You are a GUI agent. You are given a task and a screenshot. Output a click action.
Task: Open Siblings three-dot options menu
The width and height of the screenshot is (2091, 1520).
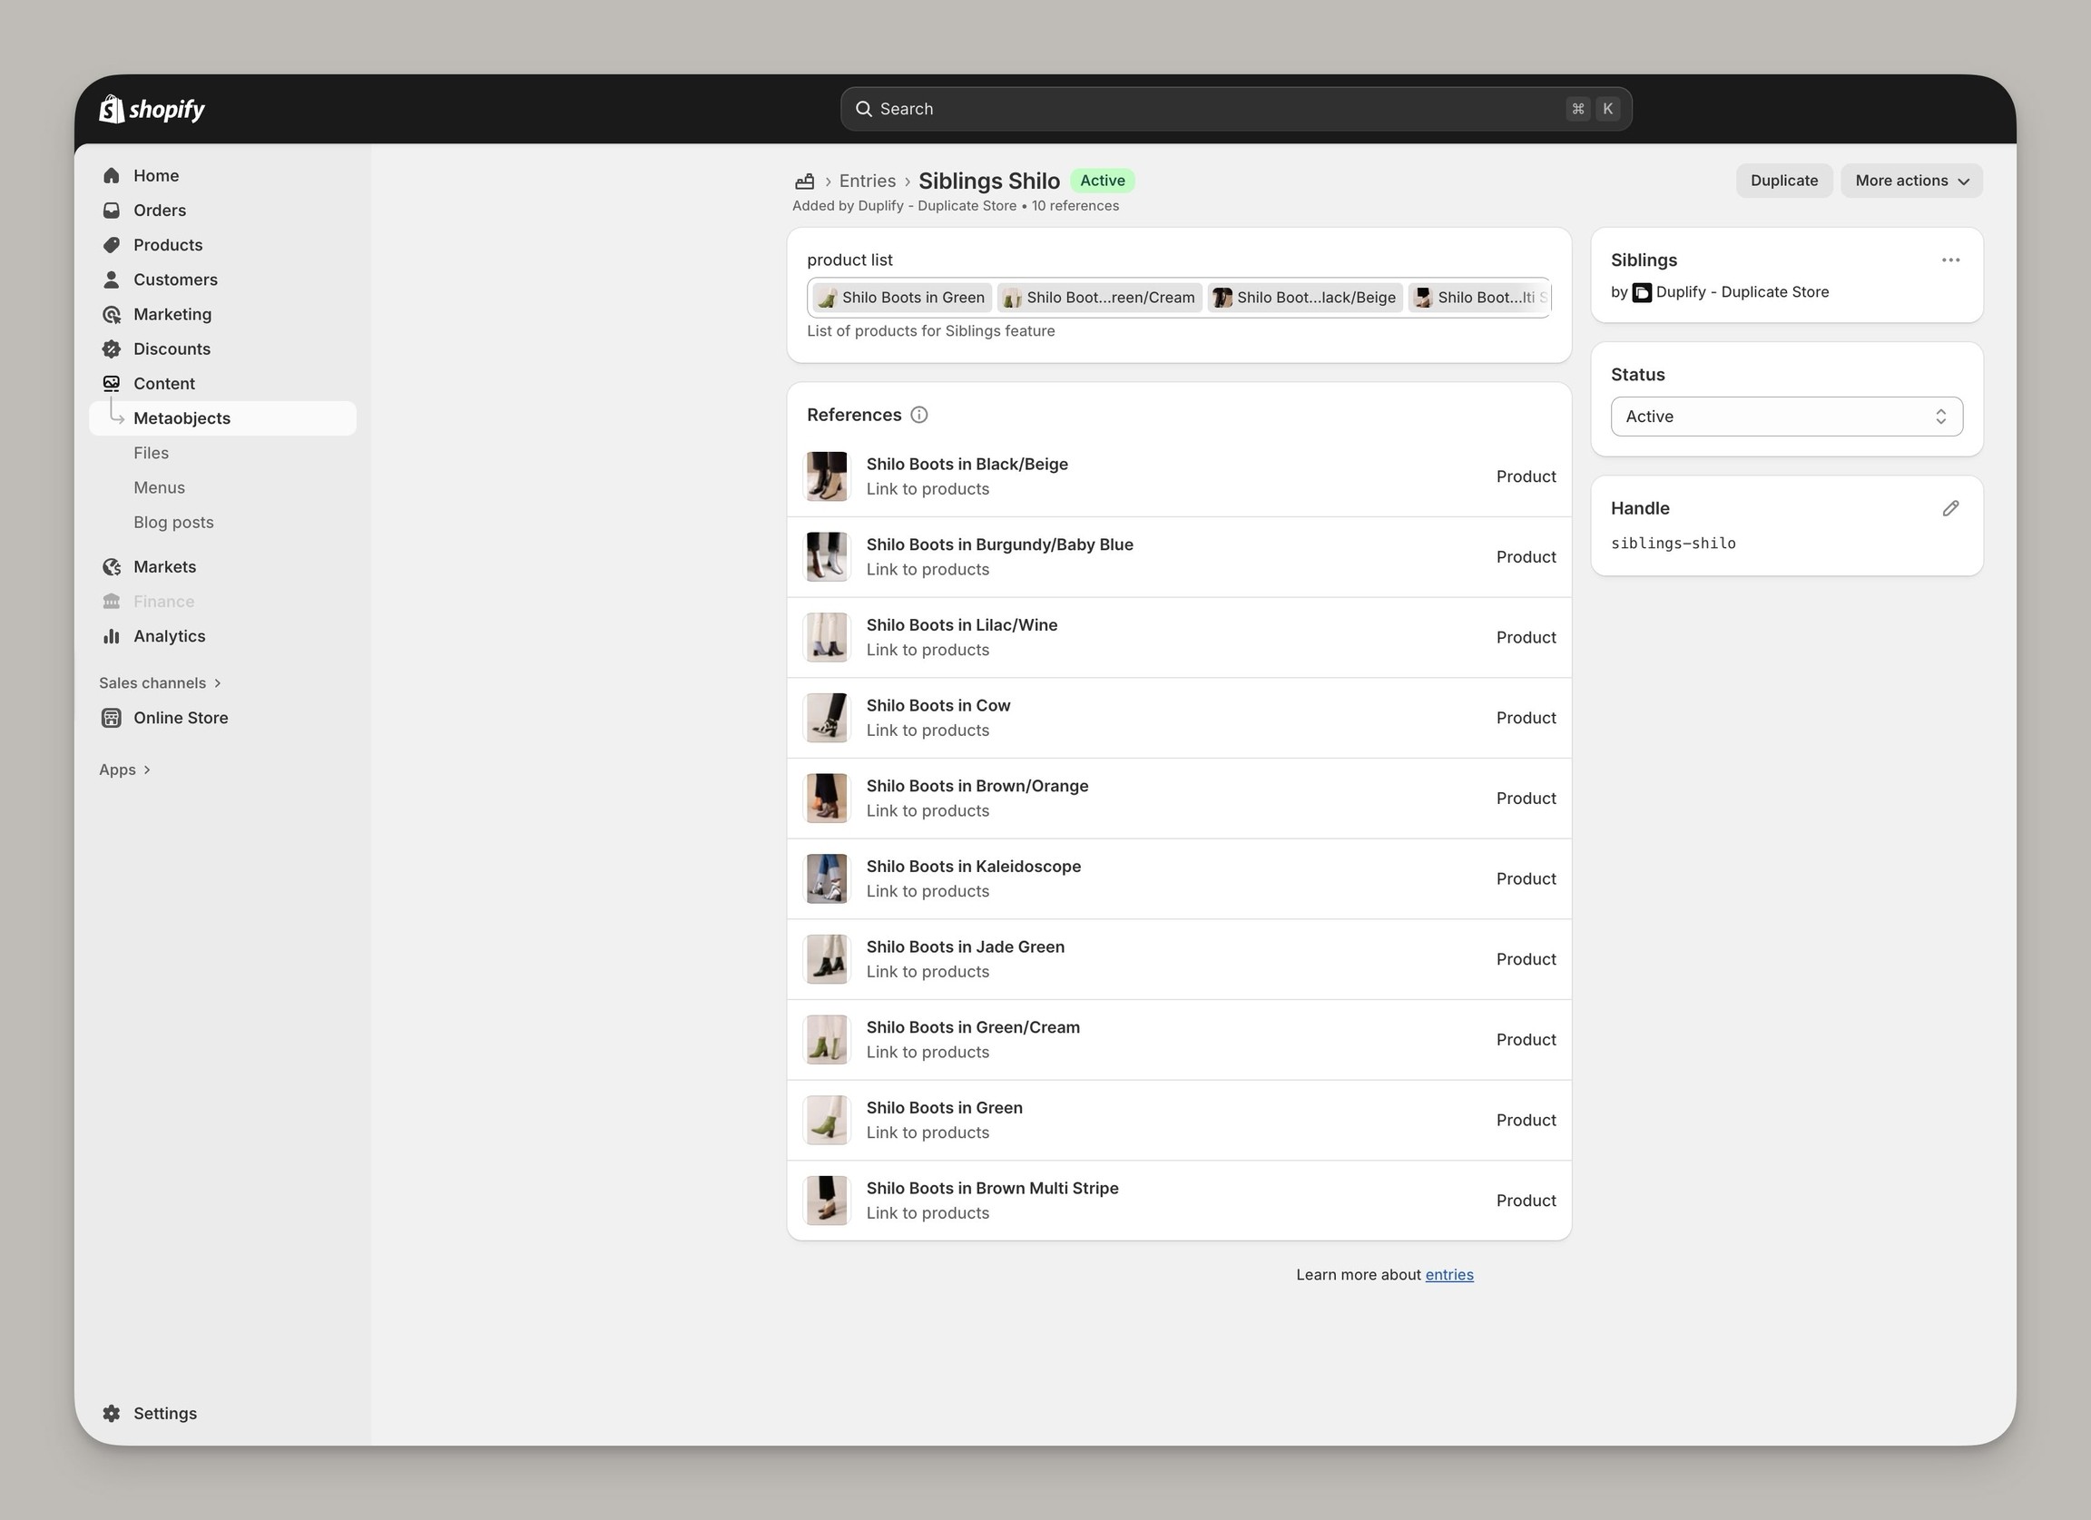tap(1950, 260)
